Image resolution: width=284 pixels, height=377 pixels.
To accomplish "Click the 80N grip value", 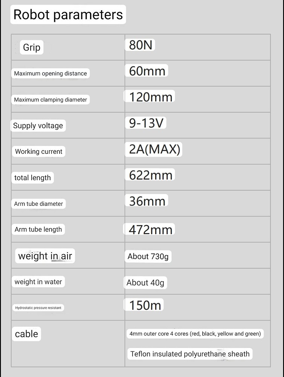I will pyautogui.click(x=140, y=45).
